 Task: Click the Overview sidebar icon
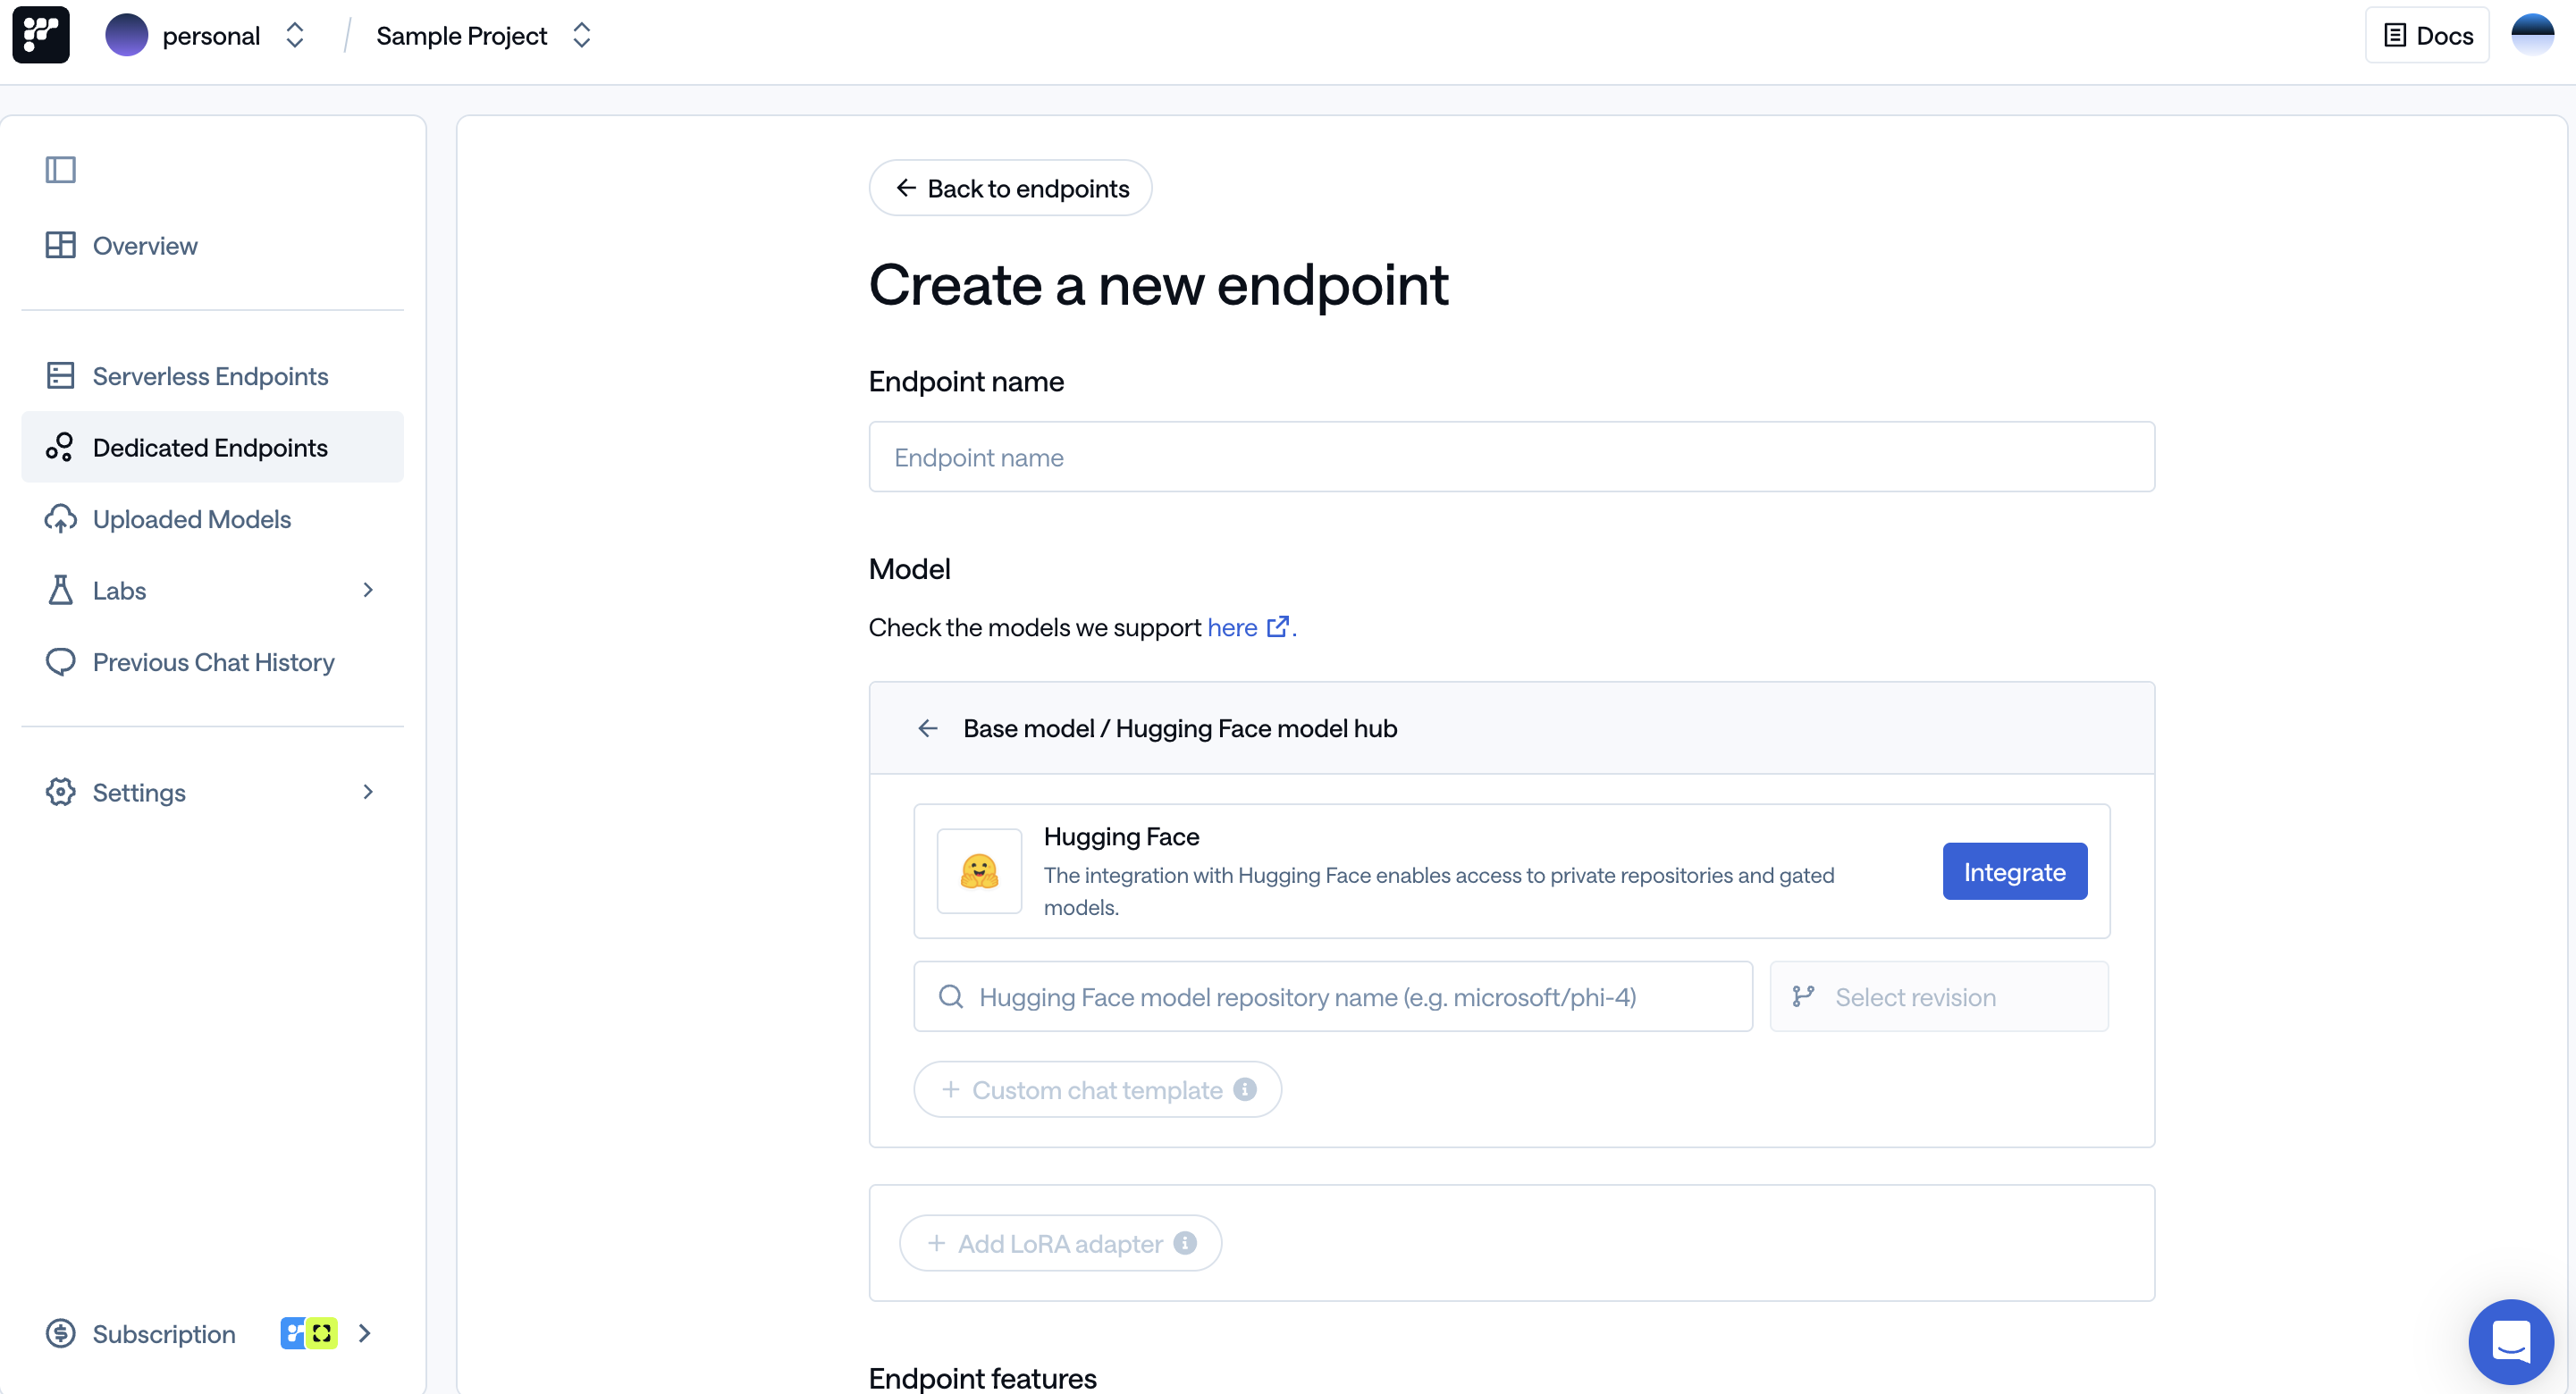point(61,245)
